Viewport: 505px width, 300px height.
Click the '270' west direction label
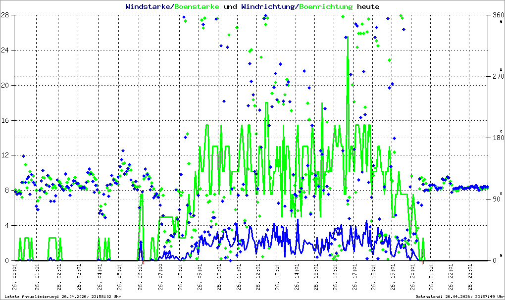498,76
